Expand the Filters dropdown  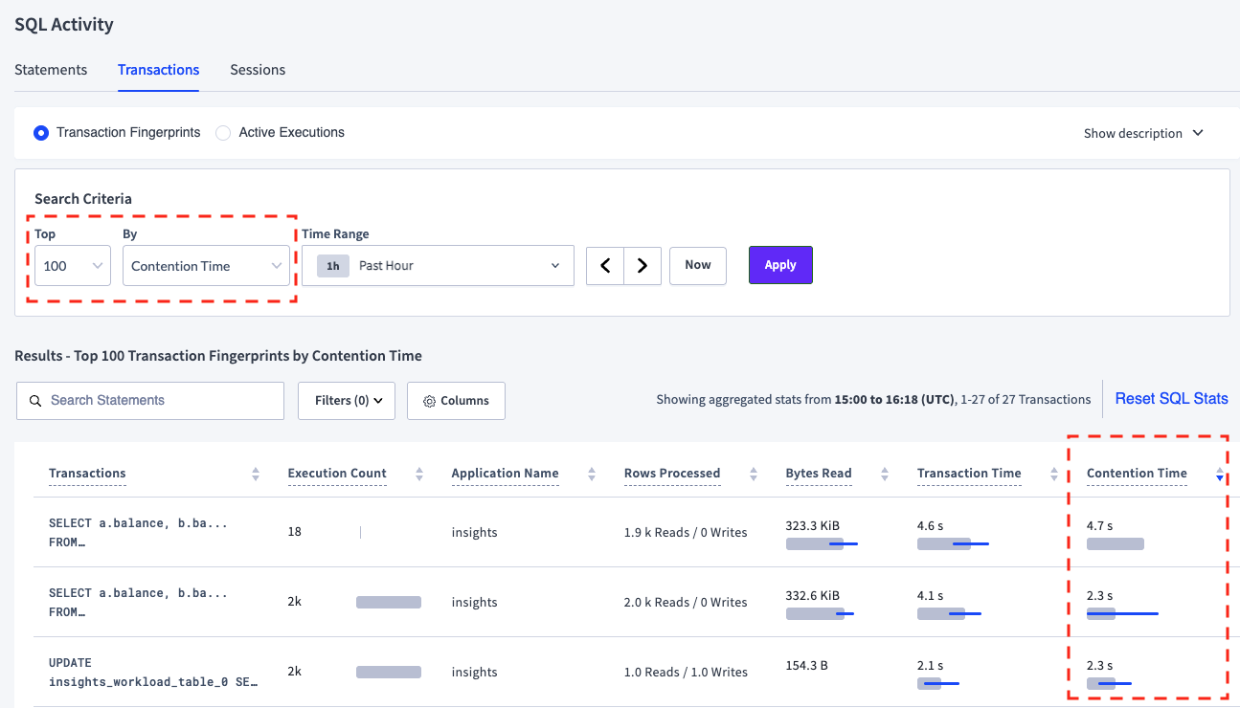coord(346,400)
